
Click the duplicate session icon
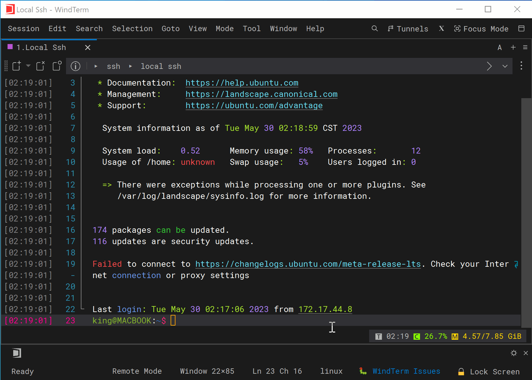click(41, 66)
